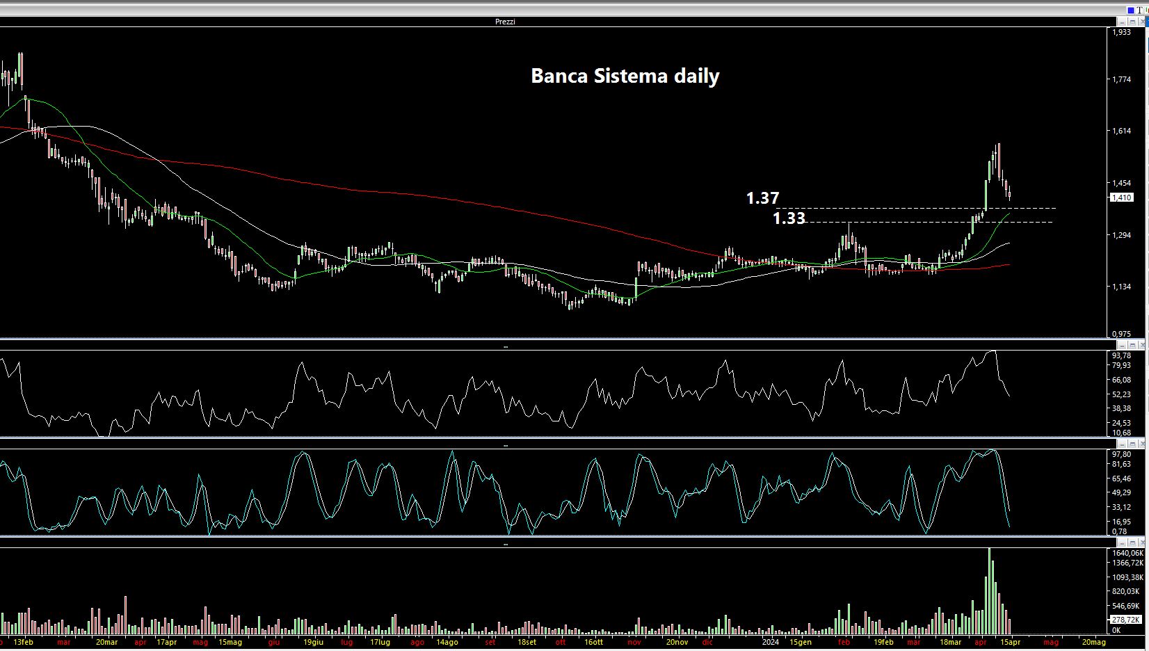The image size is (1149, 651).
Task: Click the 17apr date label
Action: pos(166,642)
